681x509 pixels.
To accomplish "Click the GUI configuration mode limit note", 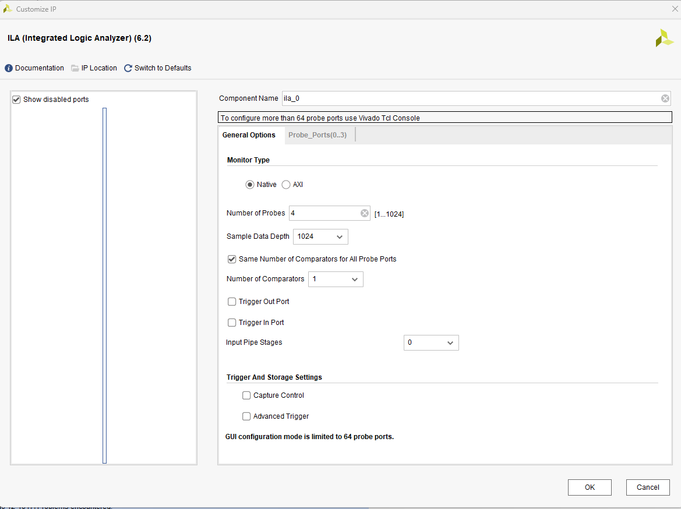I will (x=310, y=437).
